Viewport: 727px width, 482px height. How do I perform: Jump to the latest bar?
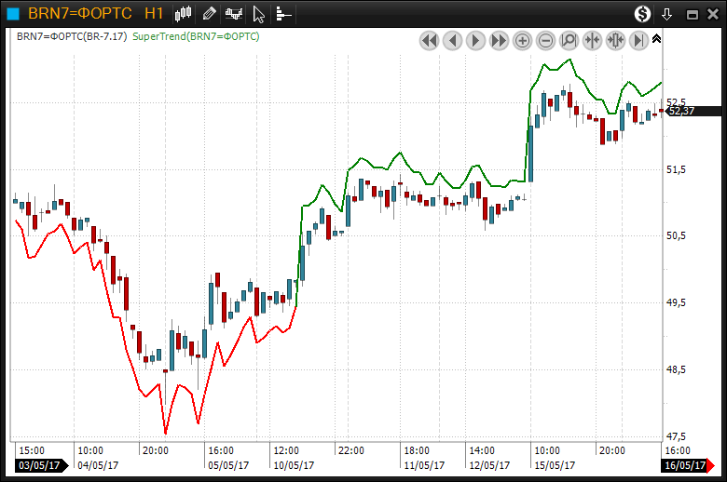coord(638,40)
